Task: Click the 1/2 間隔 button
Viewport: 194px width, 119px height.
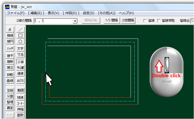Action: pos(111,20)
